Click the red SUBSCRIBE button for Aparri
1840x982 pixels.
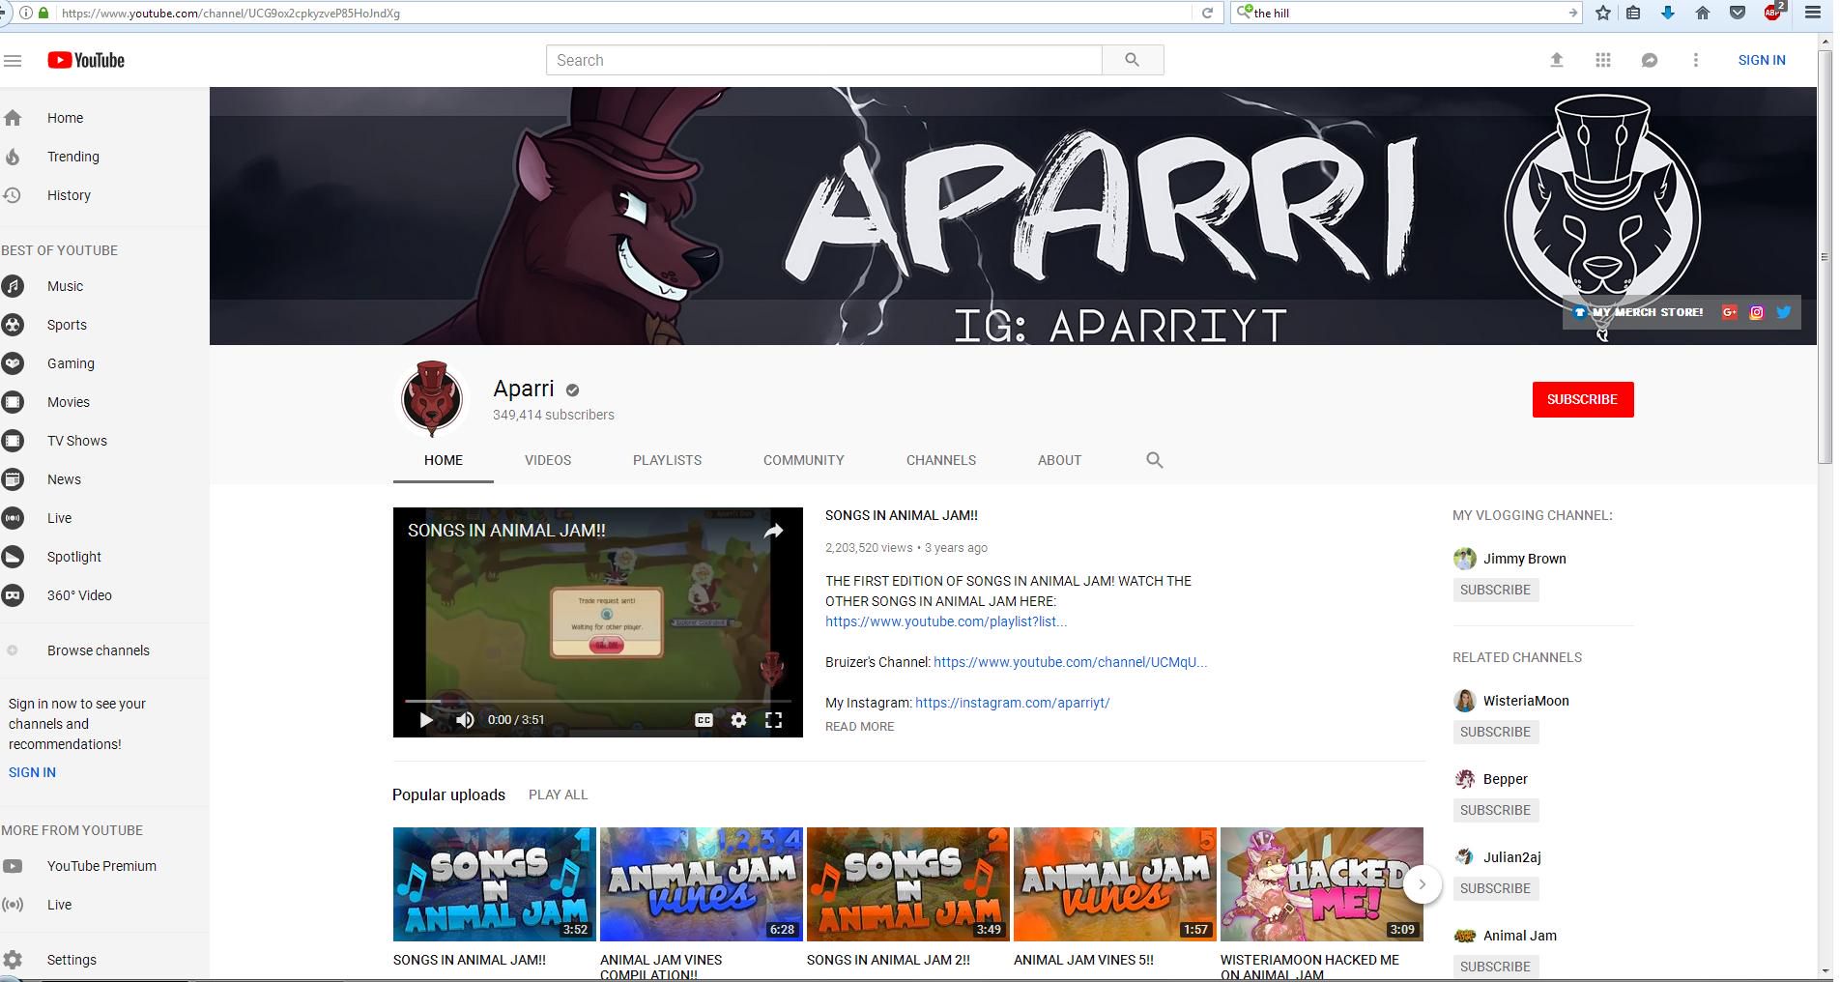pyautogui.click(x=1582, y=399)
